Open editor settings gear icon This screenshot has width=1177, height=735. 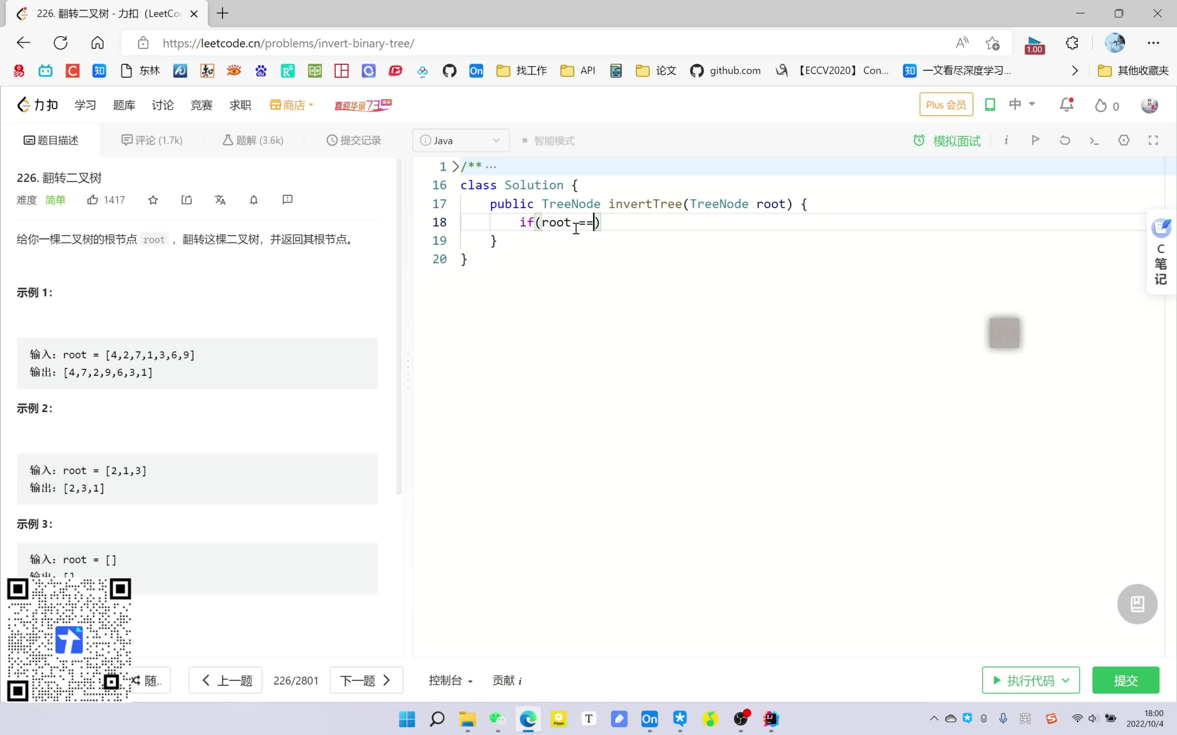click(1124, 141)
